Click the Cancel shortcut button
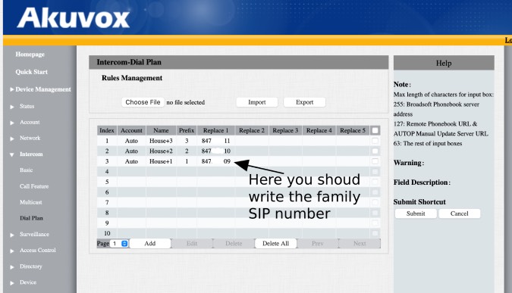The height and width of the screenshot is (293, 512). [x=460, y=214]
